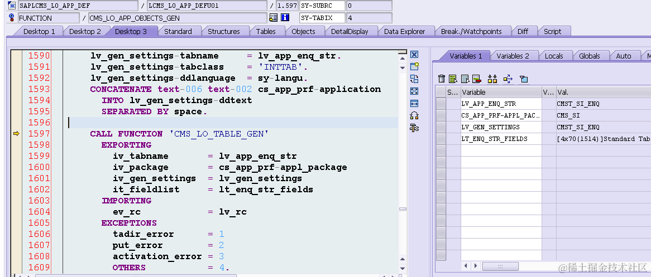651x277 pixels.
Task: Open the Script tab
Action: 552,32
